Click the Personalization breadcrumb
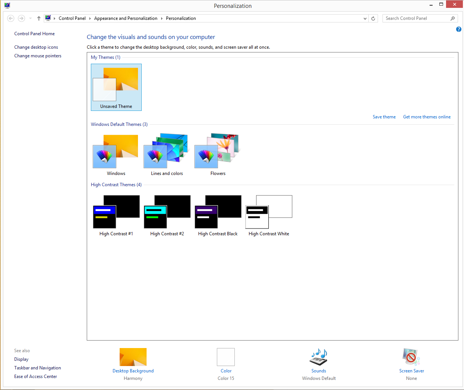 181,18
